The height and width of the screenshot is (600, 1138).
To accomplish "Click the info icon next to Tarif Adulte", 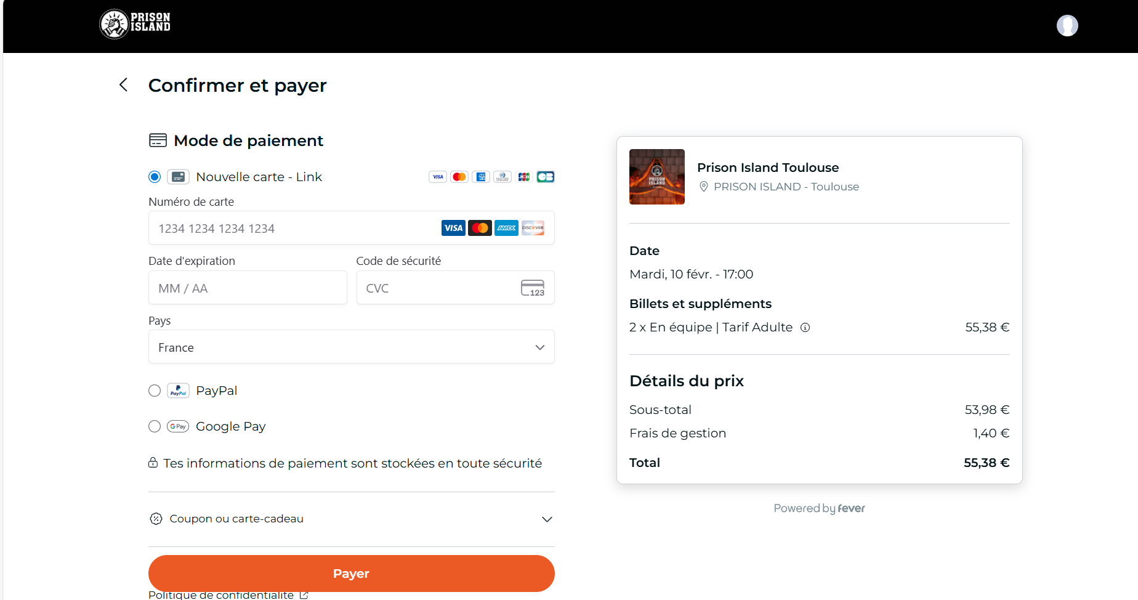I will 805,328.
